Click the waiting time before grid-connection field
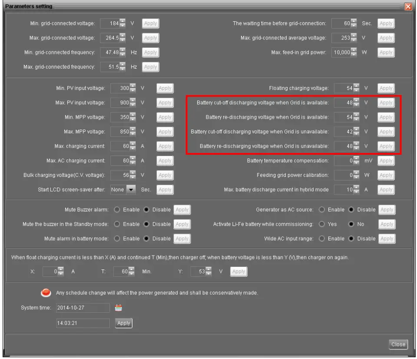This screenshot has width=417, height=359. coord(341,23)
